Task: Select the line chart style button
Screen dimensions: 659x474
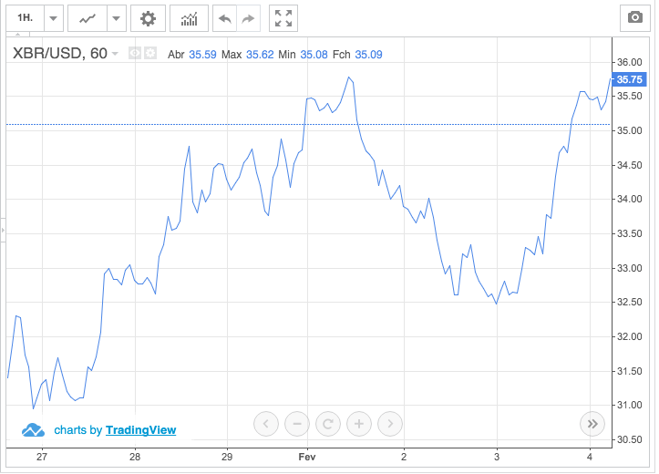Action: tap(88, 18)
